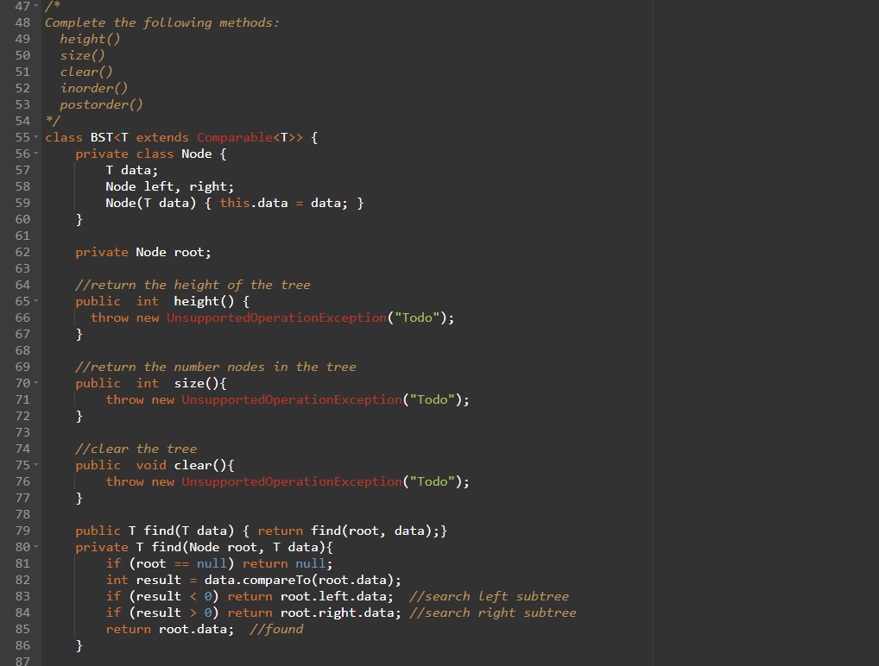Collapse the private Node inner class
The image size is (879, 666).
point(36,153)
